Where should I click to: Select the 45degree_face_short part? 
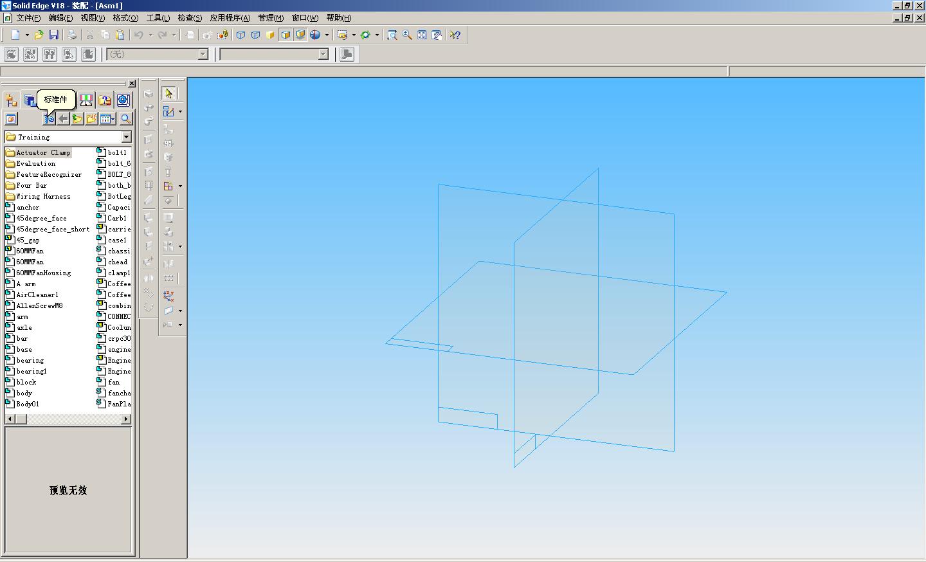point(48,229)
